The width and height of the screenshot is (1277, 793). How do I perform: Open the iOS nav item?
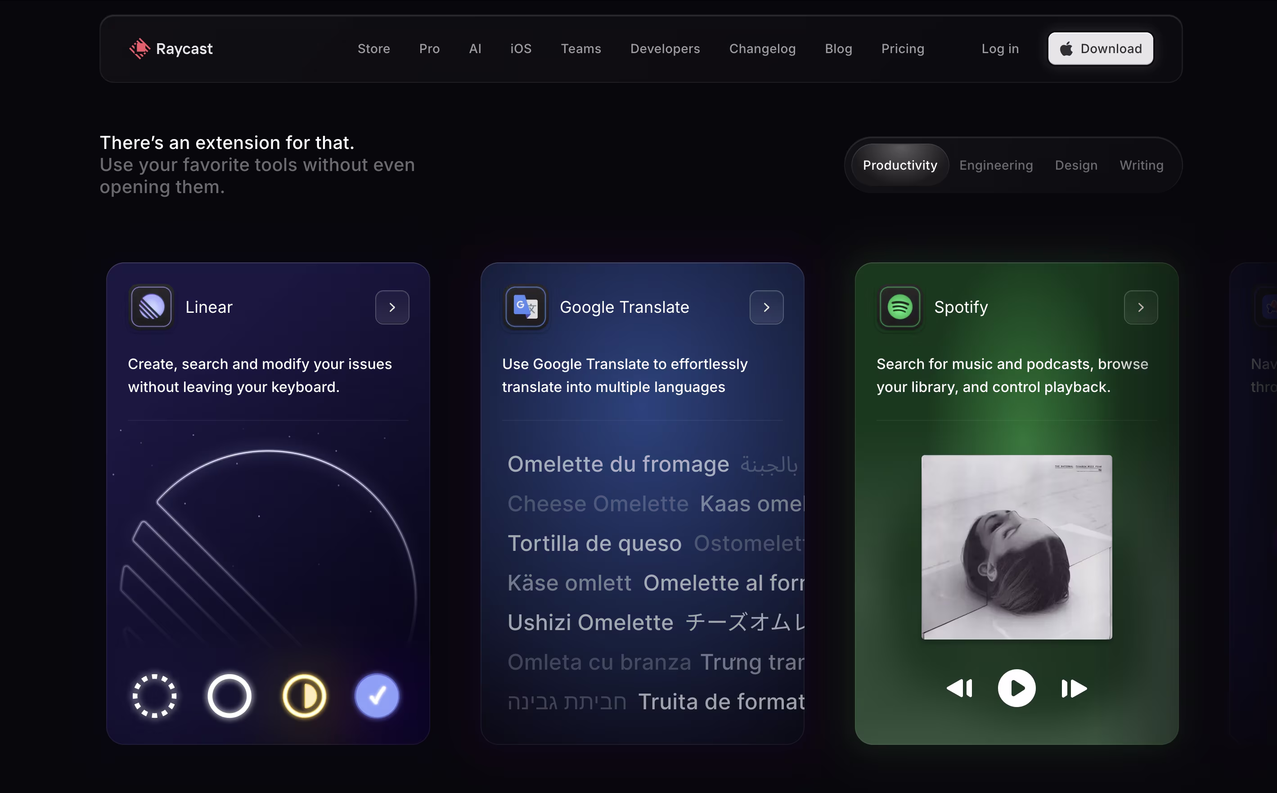521,49
